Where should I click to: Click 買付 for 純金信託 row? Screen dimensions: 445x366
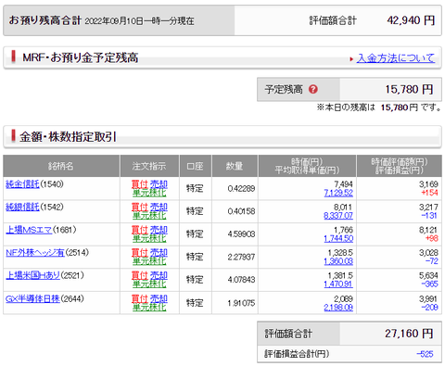pyautogui.click(x=140, y=184)
